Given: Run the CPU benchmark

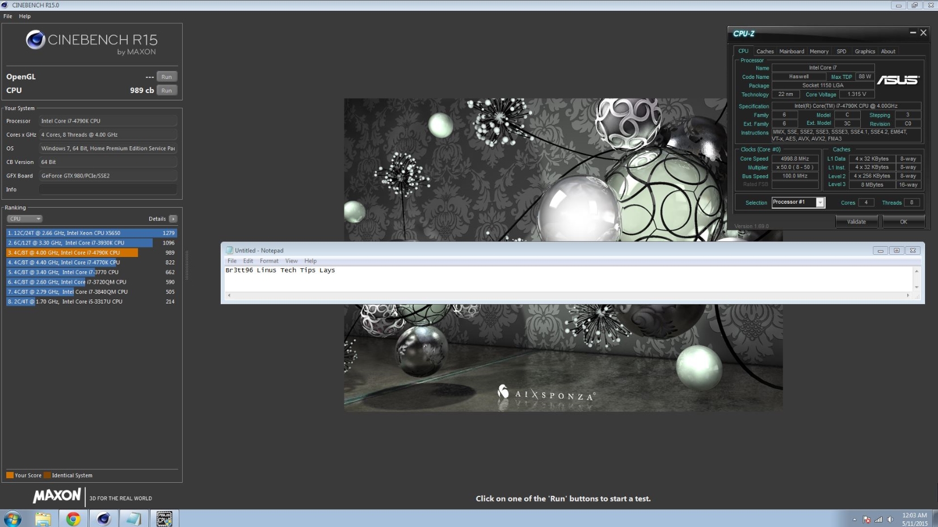Looking at the screenshot, I should click(167, 90).
